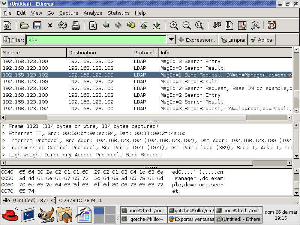Open the coloring rules icon
This screenshot has height=225, width=300.
tap(242, 25)
